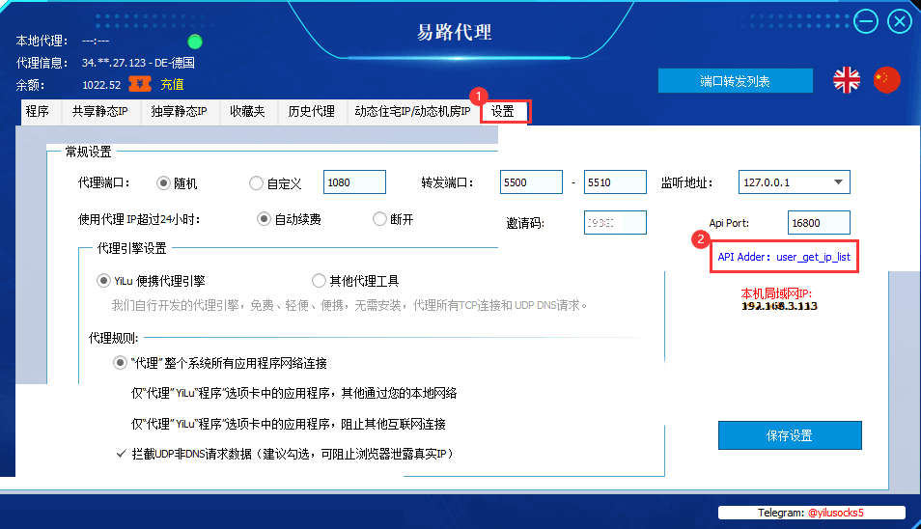Click the balance value 1022.52
The width and height of the screenshot is (921, 529).
[x=101, y=85]
